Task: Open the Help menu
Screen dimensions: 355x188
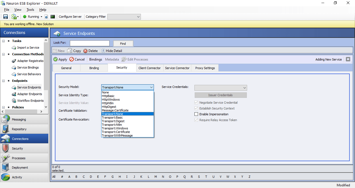Action: coord(43,10)
